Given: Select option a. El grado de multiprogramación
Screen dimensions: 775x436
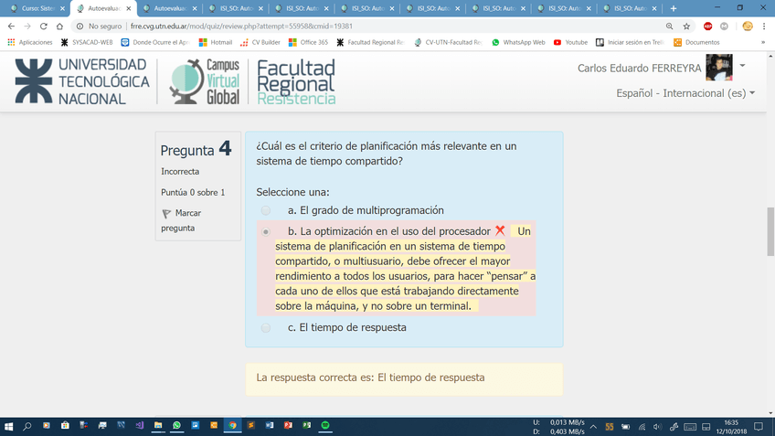Looking at the screenshot, I should coord(266,210).
